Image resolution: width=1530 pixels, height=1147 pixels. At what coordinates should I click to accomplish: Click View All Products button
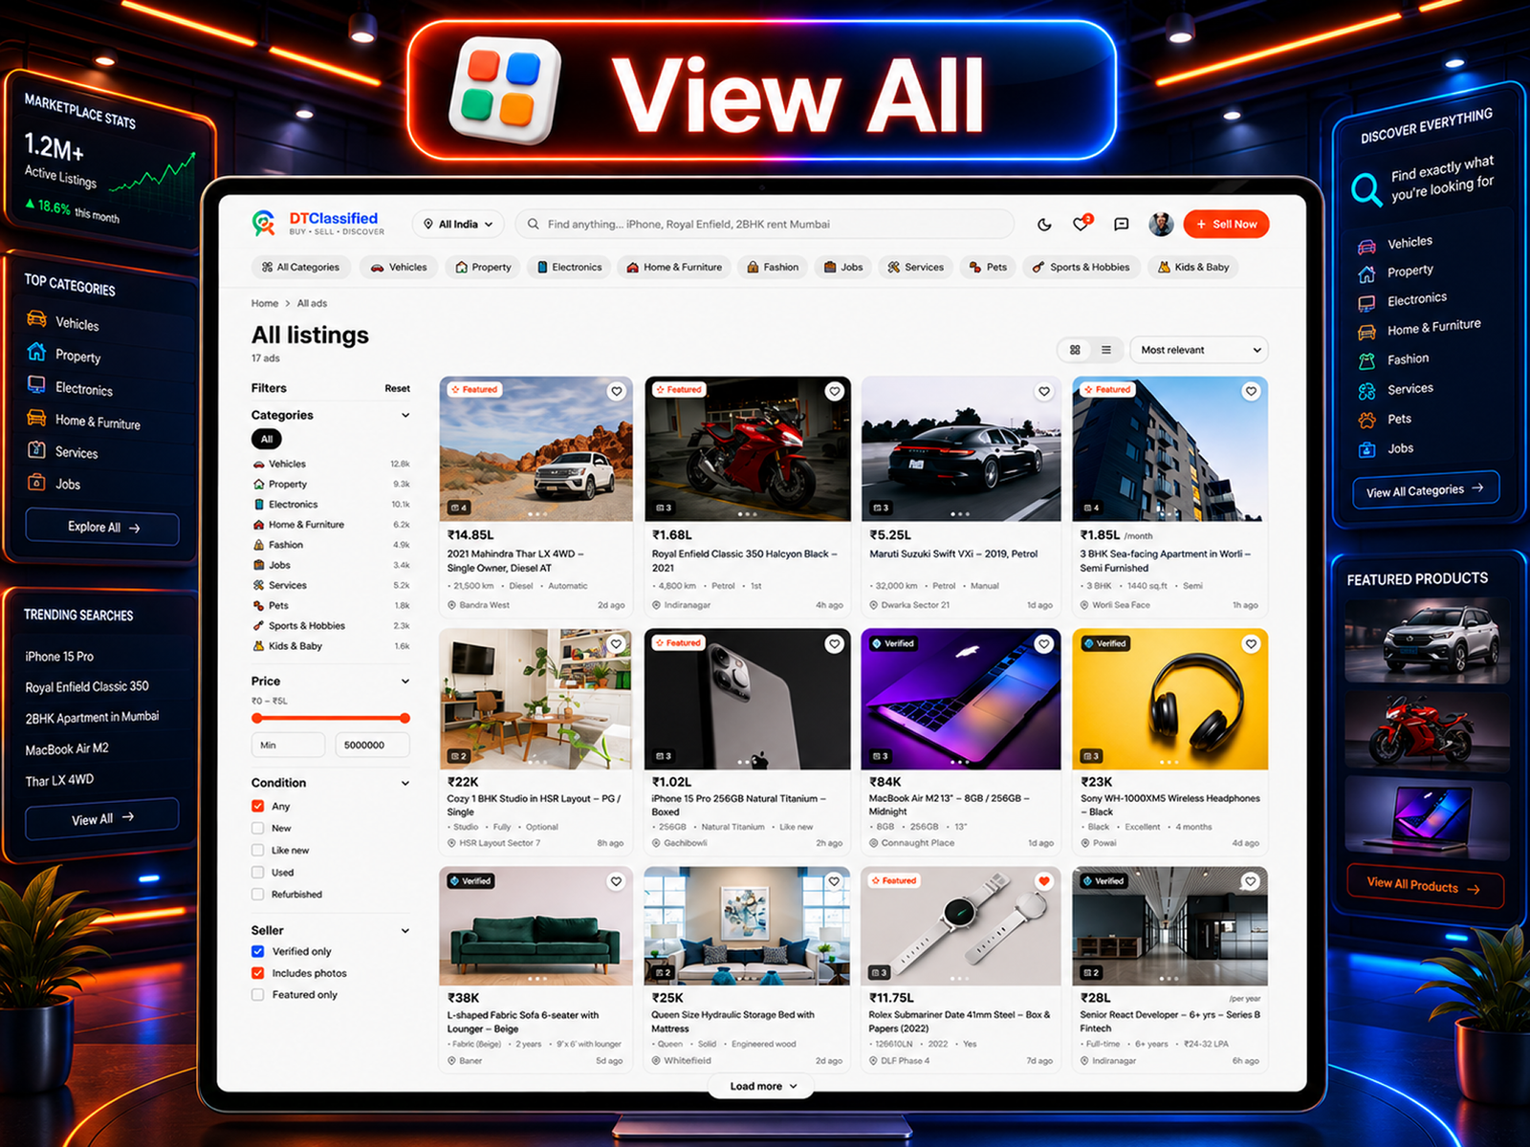1425,886
